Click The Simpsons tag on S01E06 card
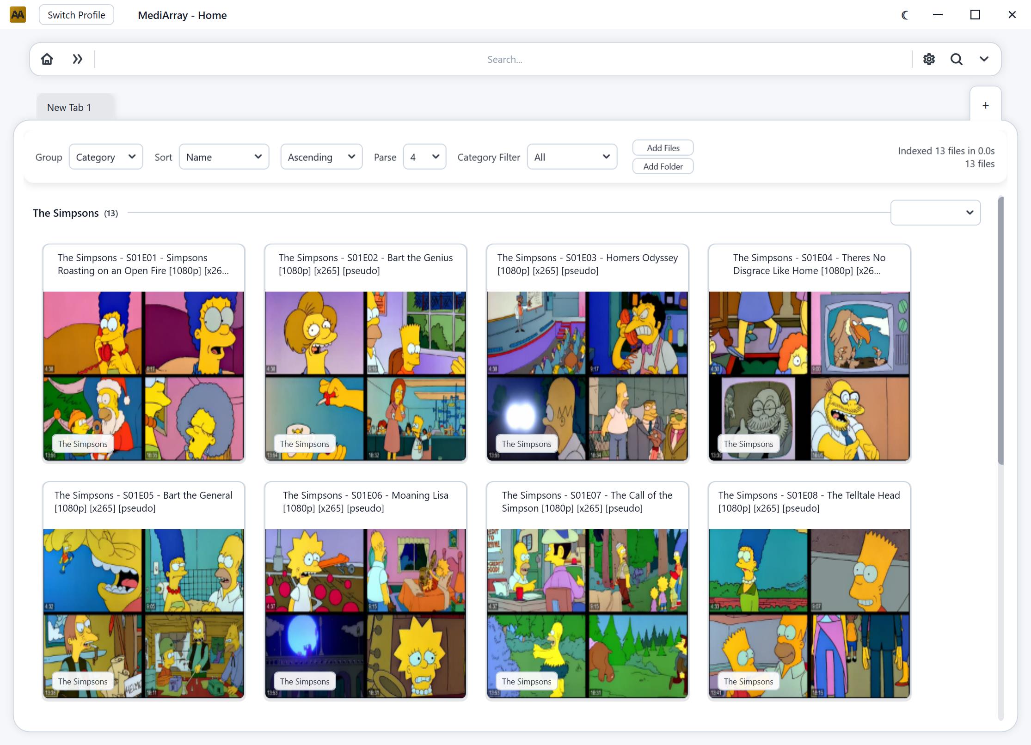Viewport: 1031px width, 745px height. click(x=305, y=681)
